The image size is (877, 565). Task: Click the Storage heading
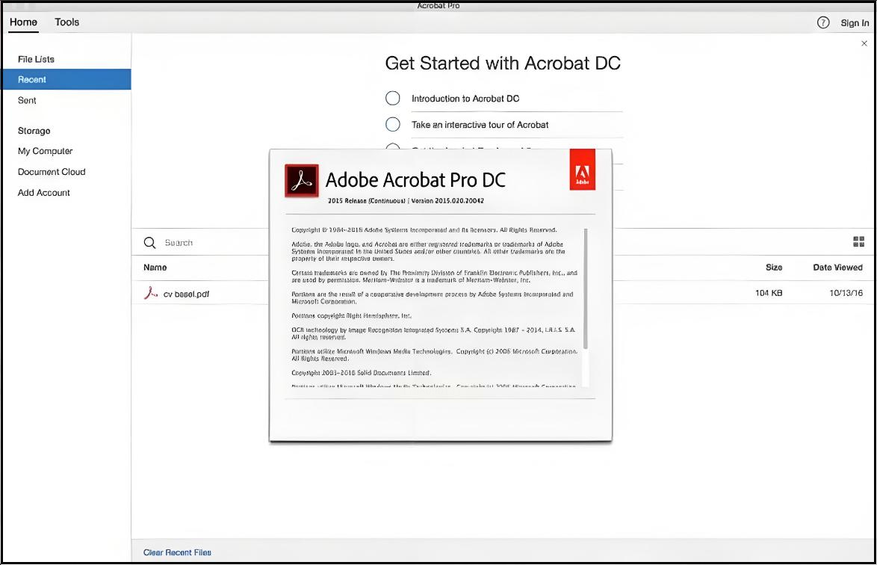(34, 131)
